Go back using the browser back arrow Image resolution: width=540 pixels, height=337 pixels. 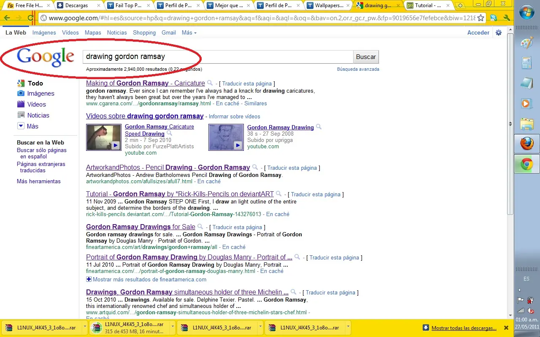[x=7, y=18]
